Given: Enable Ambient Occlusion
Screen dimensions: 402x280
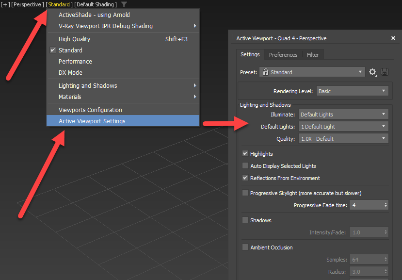Looking at the screenshot, I should click(245, 247).
